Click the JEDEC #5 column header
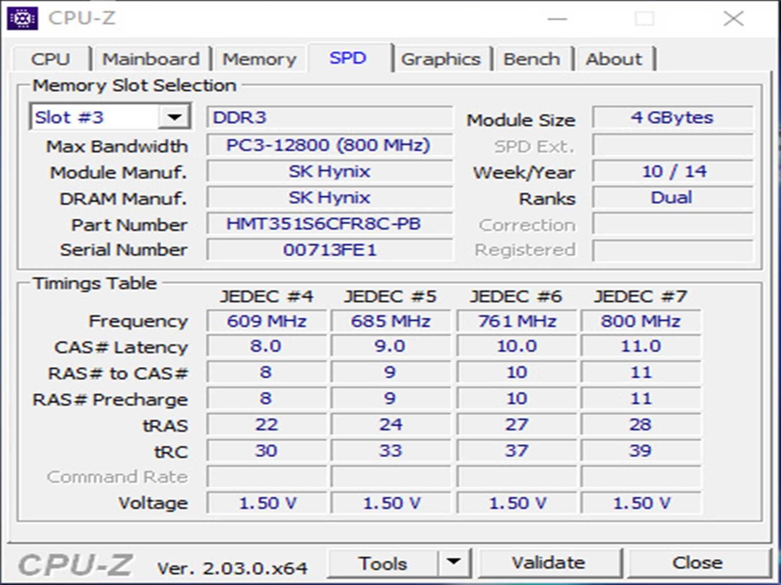This screenshot has height=585, width=781. [390, 296]
